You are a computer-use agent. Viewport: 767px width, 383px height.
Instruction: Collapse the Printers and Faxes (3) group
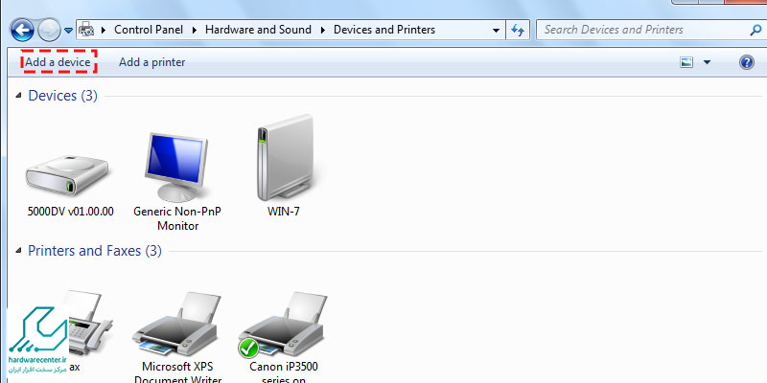point(18,251)
